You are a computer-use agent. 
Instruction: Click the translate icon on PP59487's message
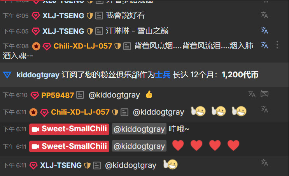point(252,94)
